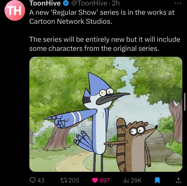Viewport: 187px width, 186px height.
Task: Click the 897 likes count
Action: coord(104,180)
